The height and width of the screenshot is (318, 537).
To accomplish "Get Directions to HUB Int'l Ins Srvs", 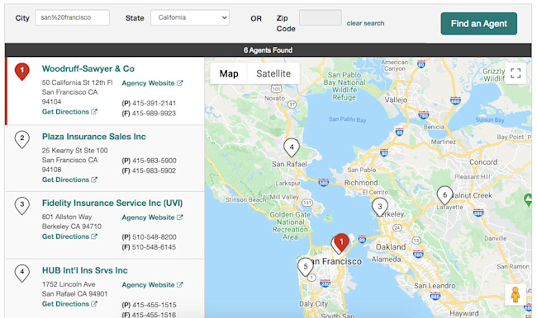I will [x=69, y=304].
